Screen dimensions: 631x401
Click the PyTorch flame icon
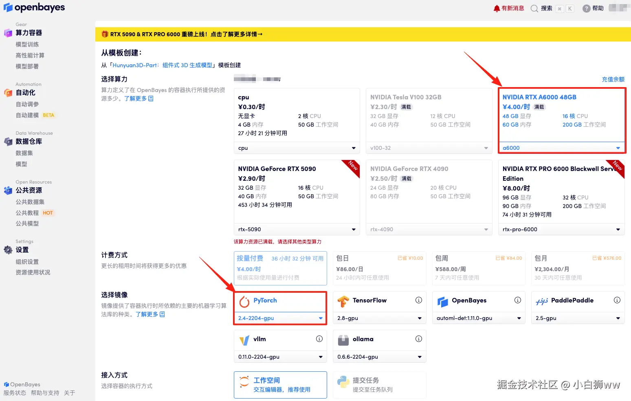pyautogui.click(x=244, y=302)
